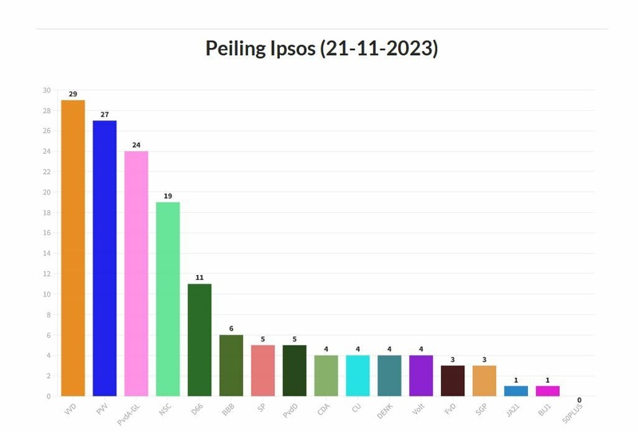The width and height of the screenshot is (638, 433).
Task: Select the blue PVV bar
Action: 104,258
